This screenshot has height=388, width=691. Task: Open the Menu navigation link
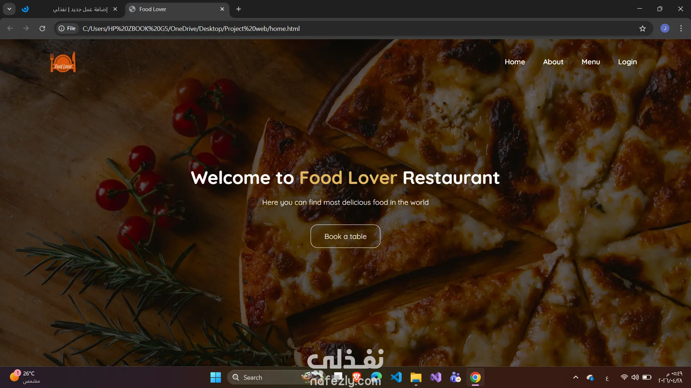(x=591, y=62)
